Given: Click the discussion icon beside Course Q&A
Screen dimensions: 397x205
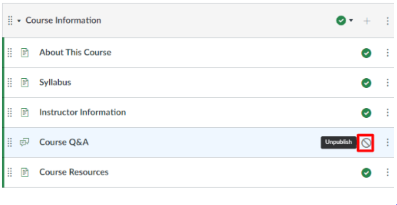Looking at the screenshot, I should [25, 142].
